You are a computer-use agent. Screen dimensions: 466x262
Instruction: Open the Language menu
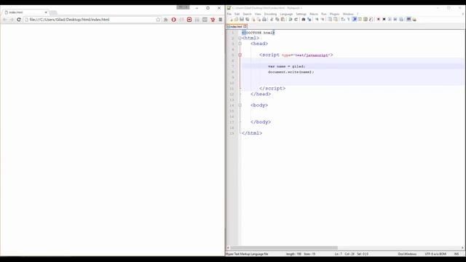[286, 14]
